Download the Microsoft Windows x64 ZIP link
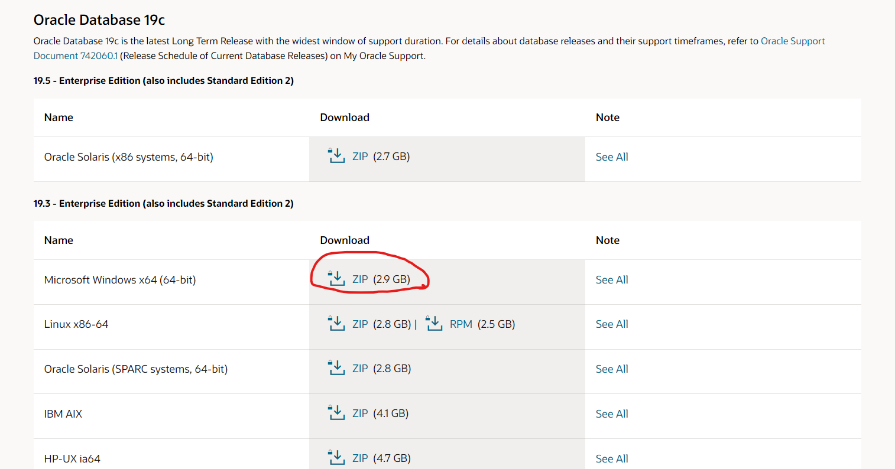The width and height of the screenshot is (895, 469). point(360,279)
